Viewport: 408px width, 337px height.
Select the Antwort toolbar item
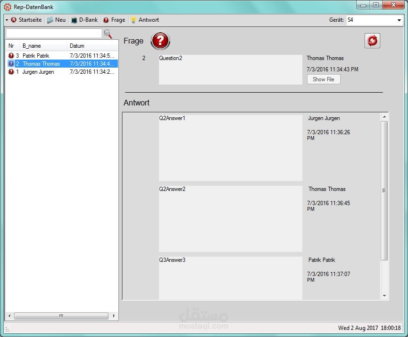145,20
